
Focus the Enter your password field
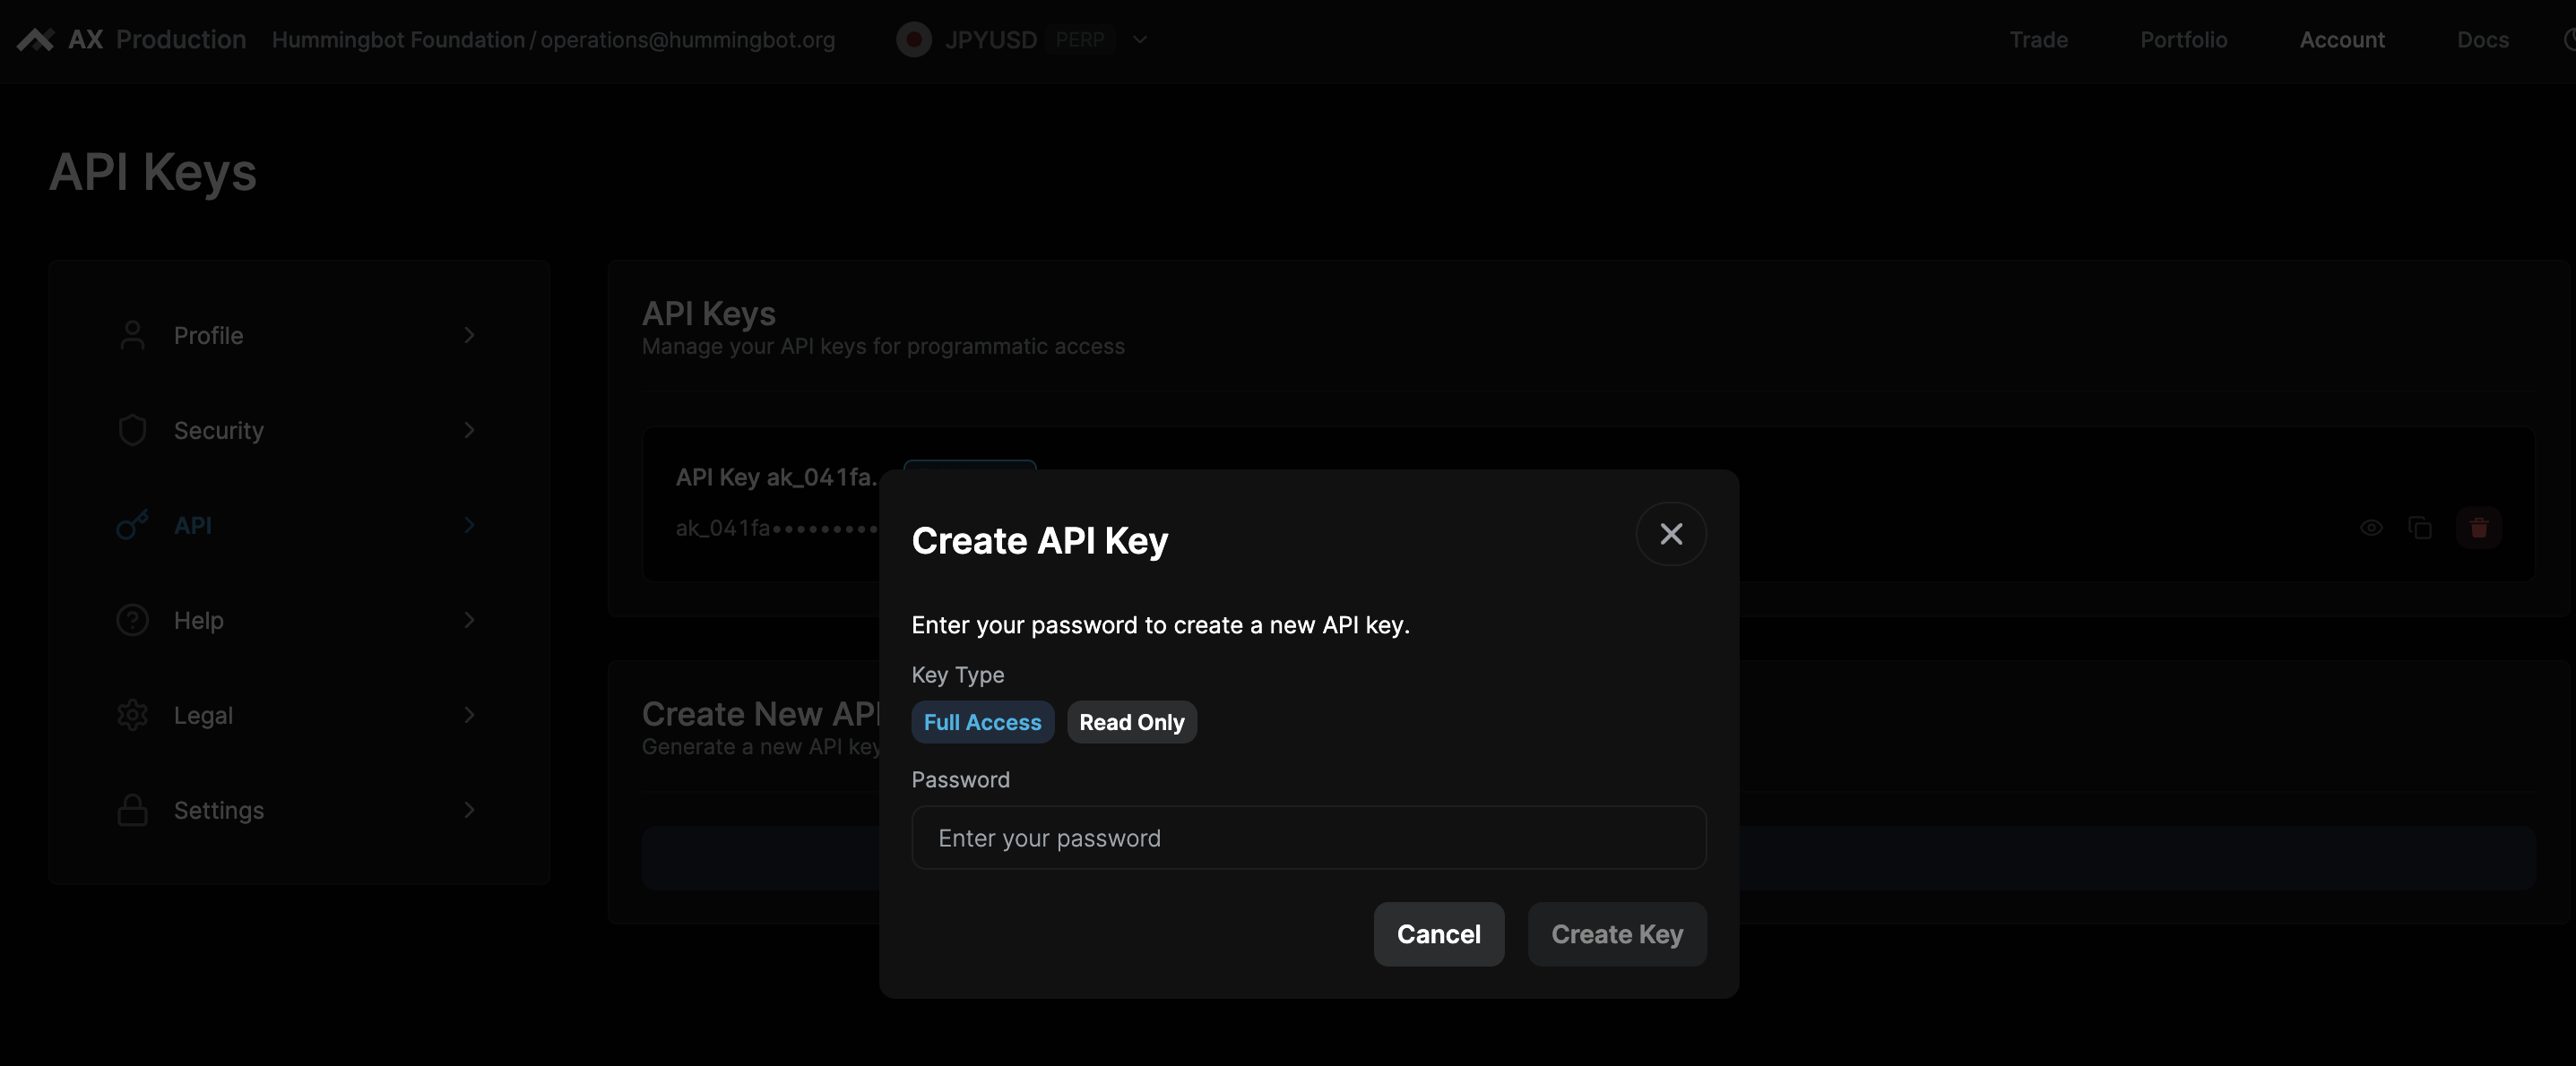(1308, 838)
